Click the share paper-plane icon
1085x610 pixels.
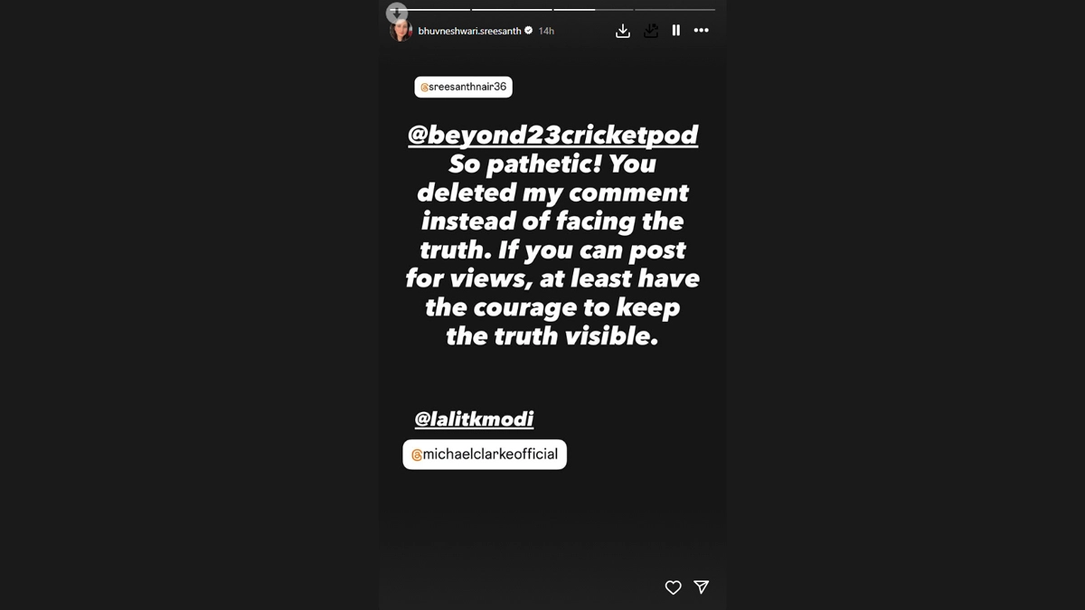[x=701, y=587]
